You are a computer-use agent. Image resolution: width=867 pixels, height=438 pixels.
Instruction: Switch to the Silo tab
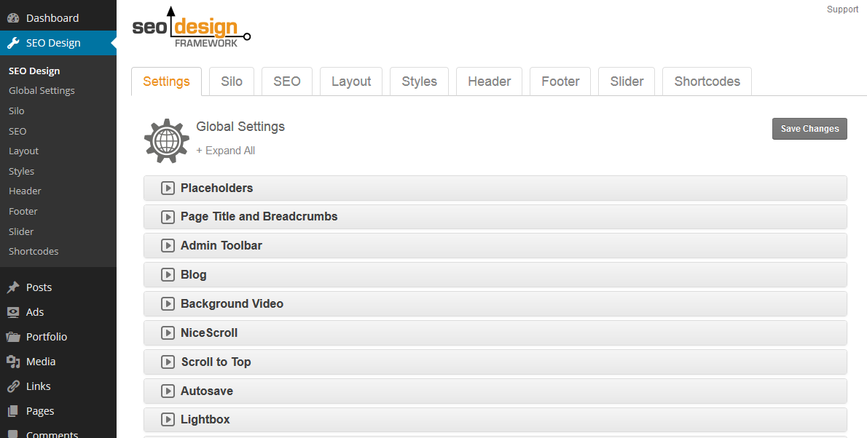[232, 81]
